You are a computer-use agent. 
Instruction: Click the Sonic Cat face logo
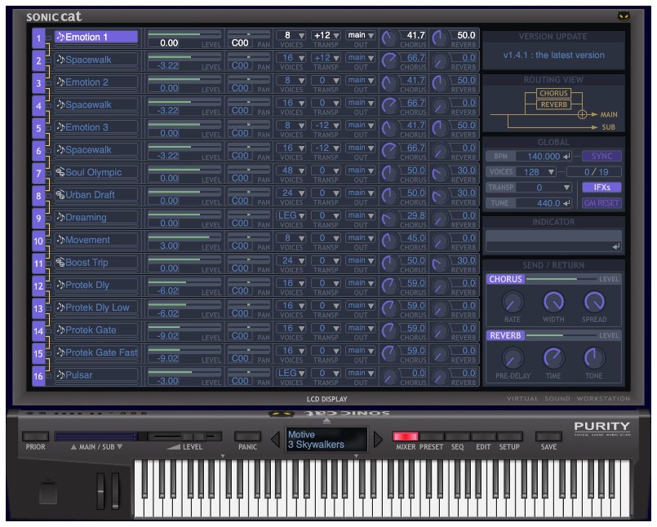[624, 16]
